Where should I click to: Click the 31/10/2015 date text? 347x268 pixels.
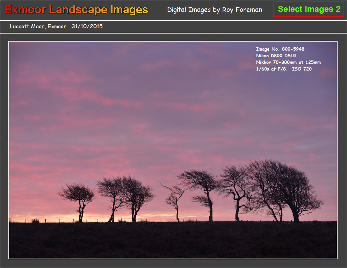coord(87,26)
